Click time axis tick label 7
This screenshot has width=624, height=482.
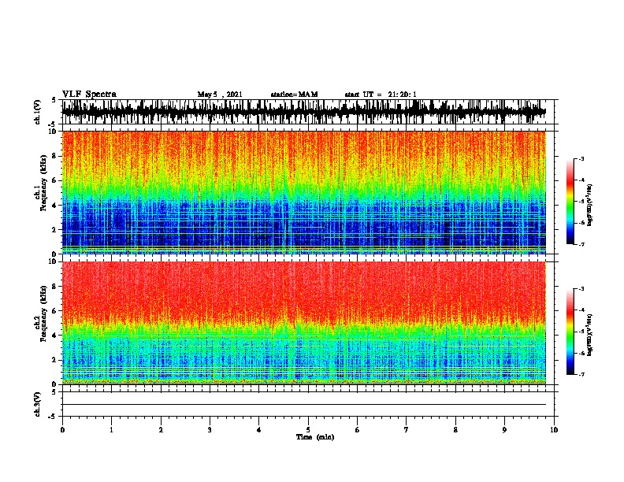[407, 430]
